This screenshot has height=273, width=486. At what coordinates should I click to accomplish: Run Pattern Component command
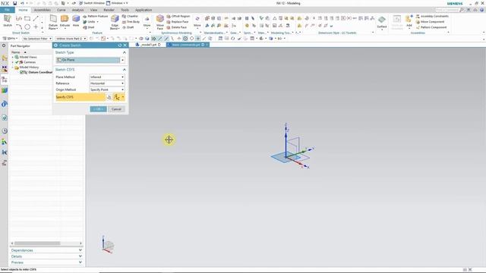point(431,27)
